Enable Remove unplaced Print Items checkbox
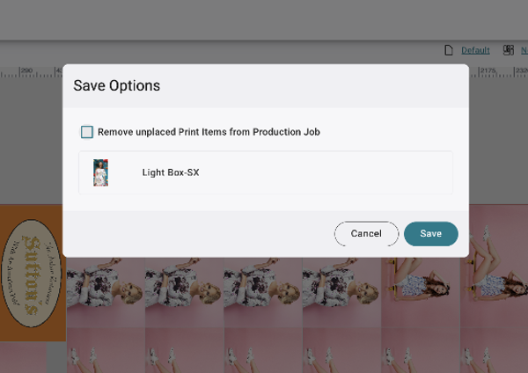 (87, 132)
